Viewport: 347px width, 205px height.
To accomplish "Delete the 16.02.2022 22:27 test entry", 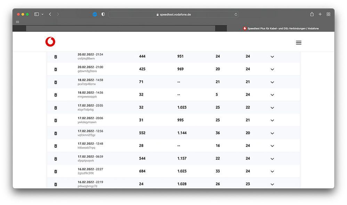I will click(x=56, y=171).
